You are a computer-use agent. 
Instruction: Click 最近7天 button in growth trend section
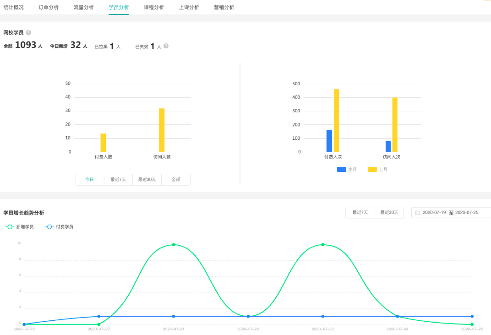tap(360, 213)
